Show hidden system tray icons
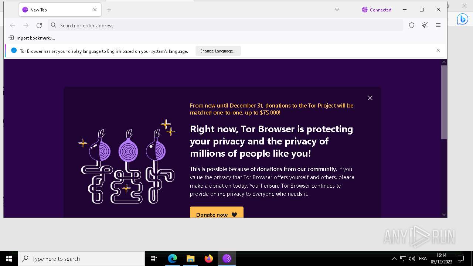Screen dimensions: 473x266 (x=394, y=259)
